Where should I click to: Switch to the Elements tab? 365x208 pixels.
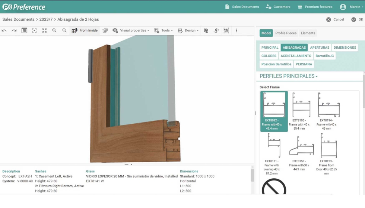pos(308,33)
